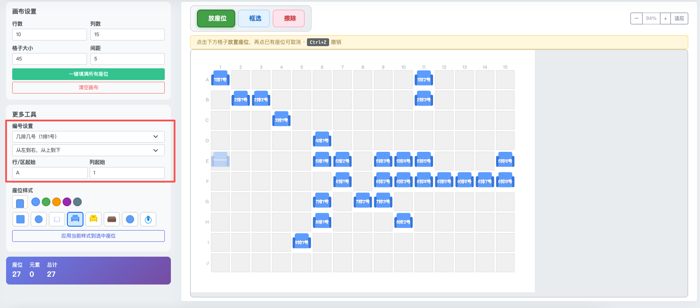Viewport: 700px width, 308px height.
Task: Zoom out with the minus button
Action: tap(637, 18)
